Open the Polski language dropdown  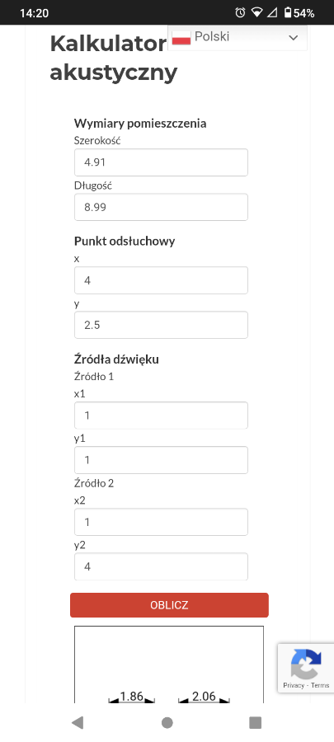pyautogui.click(x=238, y=37)
